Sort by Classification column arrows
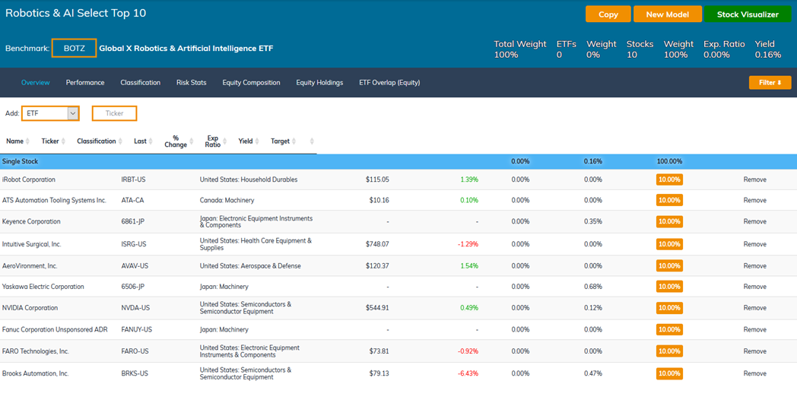Screen dimensions: 797x400 click(x=120, y=141)
